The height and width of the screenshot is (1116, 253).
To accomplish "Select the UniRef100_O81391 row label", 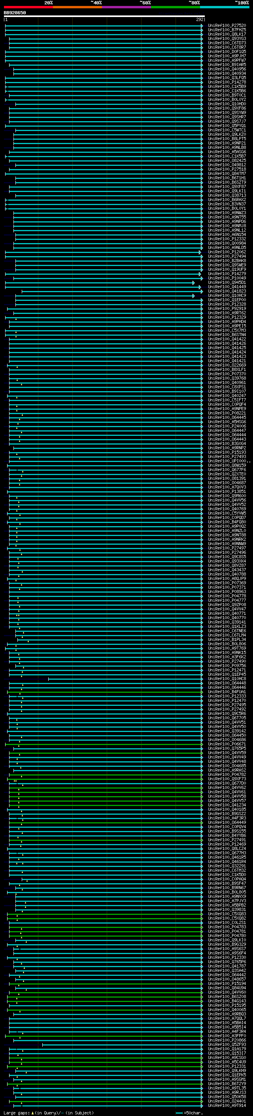I will 227,478.
